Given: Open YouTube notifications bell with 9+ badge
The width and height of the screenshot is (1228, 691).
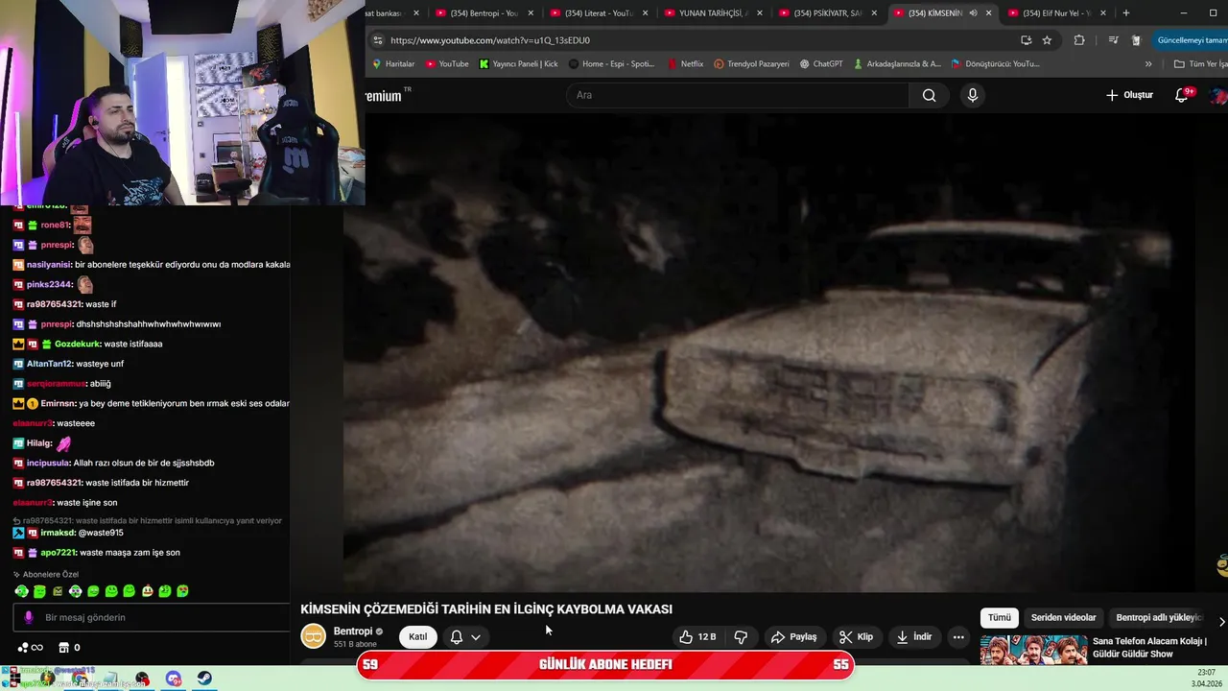Looking at the screenshot, I should 1182,95.
